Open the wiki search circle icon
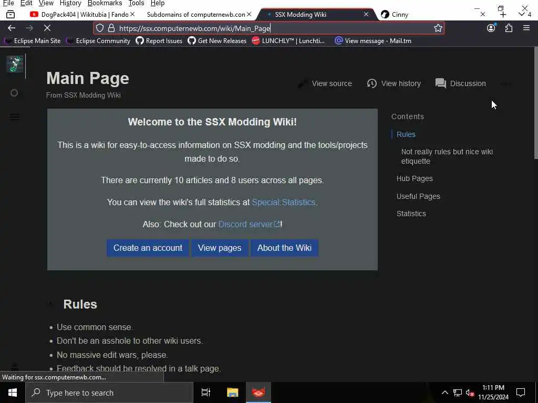This screenshot has height=403, width=538. coord(14,93)
